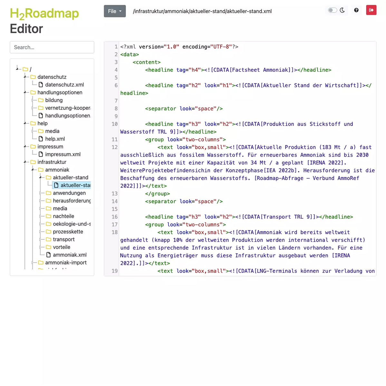Click the handlungsoptionen file icon
Viewport: 386px width, 386px height.
(x=41, y=115)
